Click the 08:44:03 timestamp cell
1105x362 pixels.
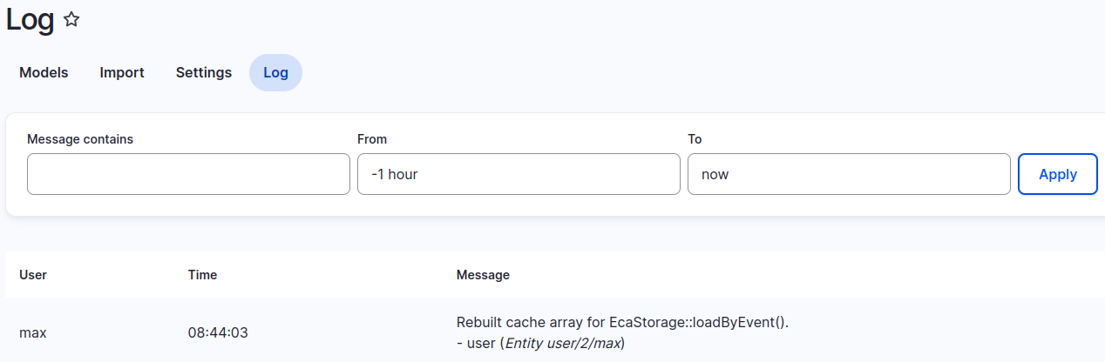[x=218, y=332]
